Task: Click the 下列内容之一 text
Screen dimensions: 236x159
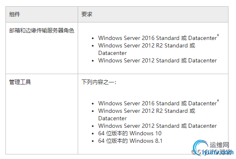Action: pos(99,82)
